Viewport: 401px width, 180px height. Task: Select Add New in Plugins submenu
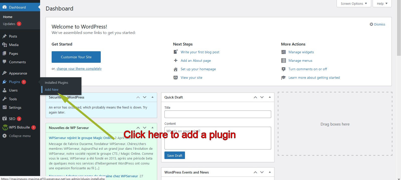tap(52, 89)
